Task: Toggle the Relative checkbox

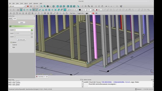Action: pos(11,42)
